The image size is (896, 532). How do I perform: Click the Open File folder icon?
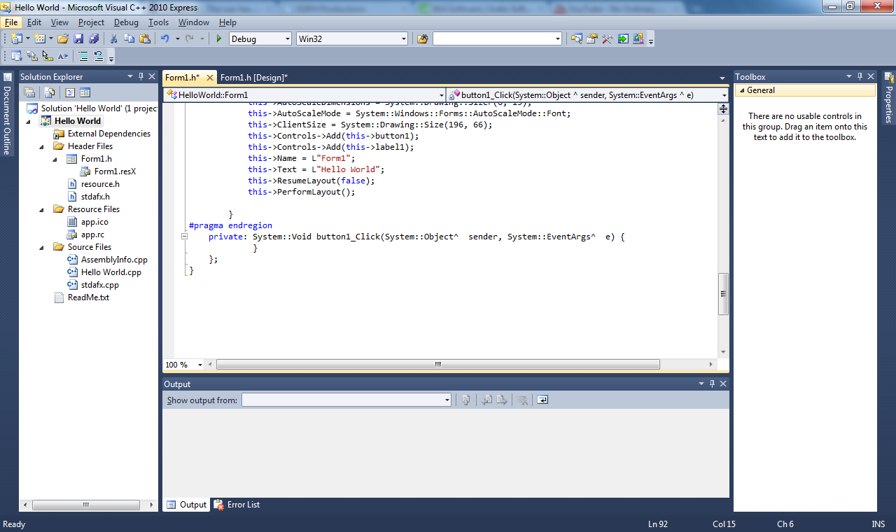pos(63,38)
